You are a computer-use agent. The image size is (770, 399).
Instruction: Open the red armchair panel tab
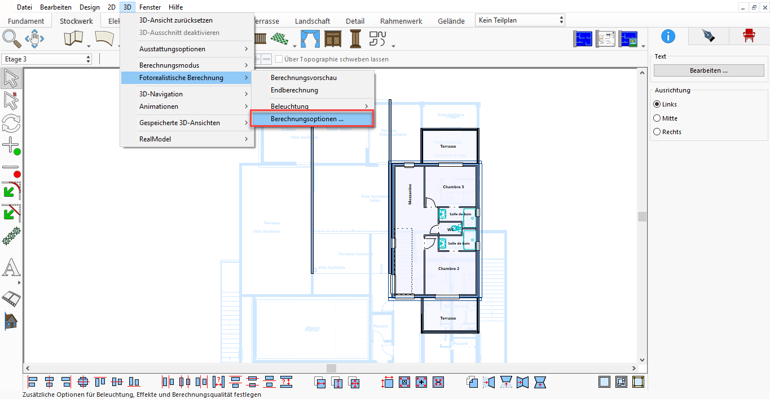[749, 37]
